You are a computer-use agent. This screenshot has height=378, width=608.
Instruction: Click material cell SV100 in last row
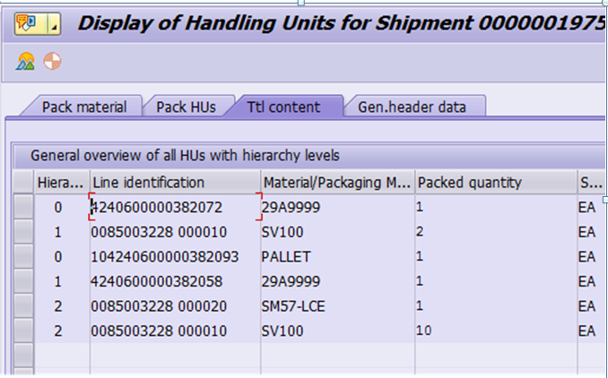(x=338, y=331)
